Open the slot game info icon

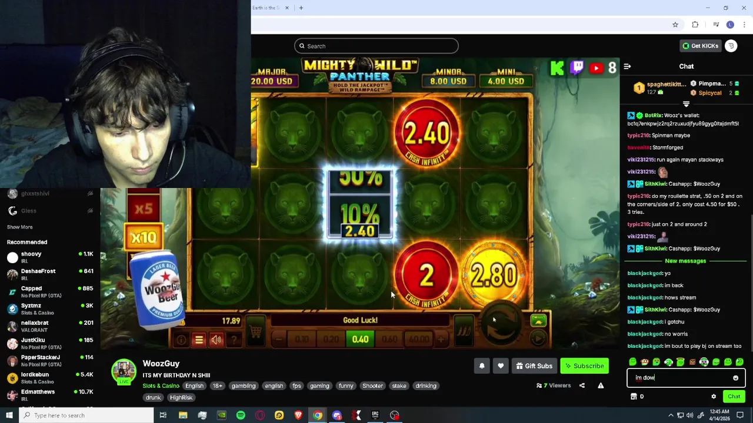[x=181, y=340]
